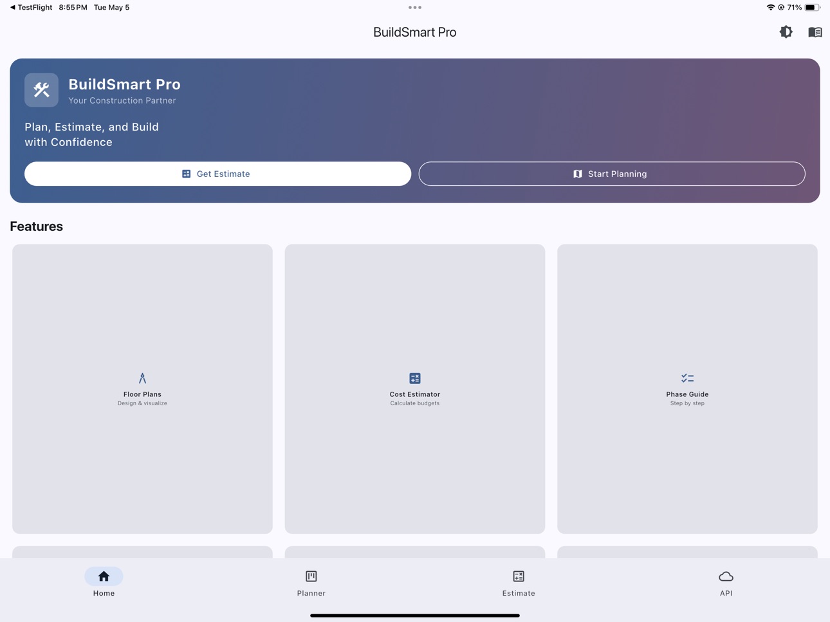The height and width of the screenshot is (622, 830).
Task: Select the Floor Plans card title
Action: (142, 394)
